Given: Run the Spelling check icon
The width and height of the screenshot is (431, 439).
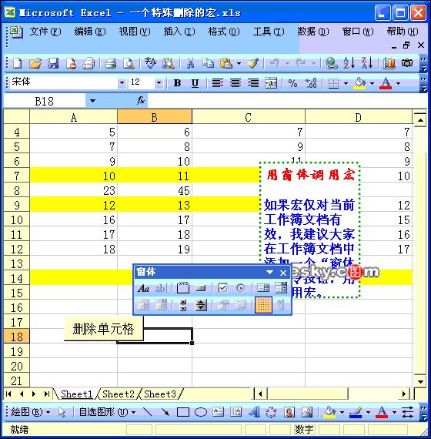Looking at the screenshot, I should [x=150, y=63].
